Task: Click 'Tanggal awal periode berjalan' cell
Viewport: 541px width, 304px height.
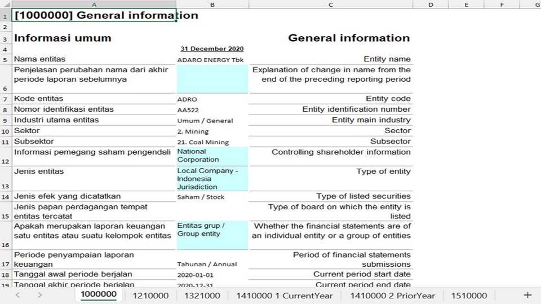Action: pyautogui.click(x=94, y=274)
